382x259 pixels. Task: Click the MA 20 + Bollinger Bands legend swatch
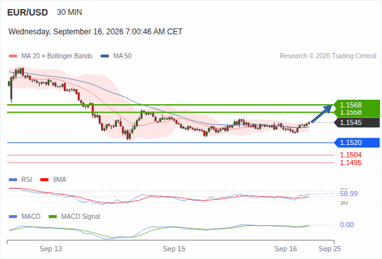pos(13,56)
